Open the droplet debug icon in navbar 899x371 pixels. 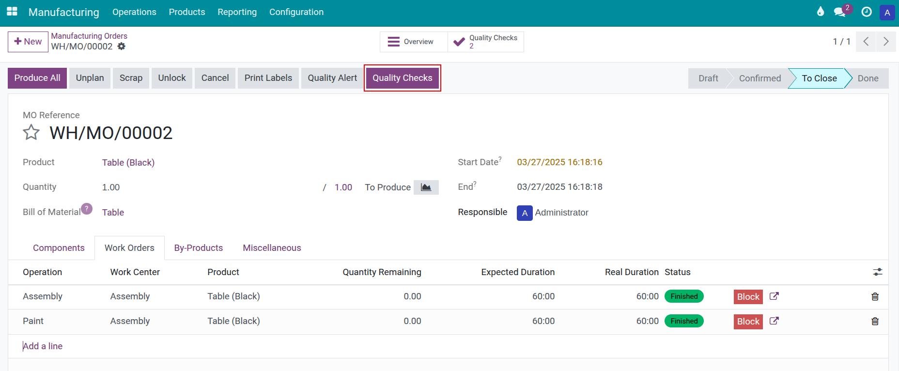pos(820,12)
